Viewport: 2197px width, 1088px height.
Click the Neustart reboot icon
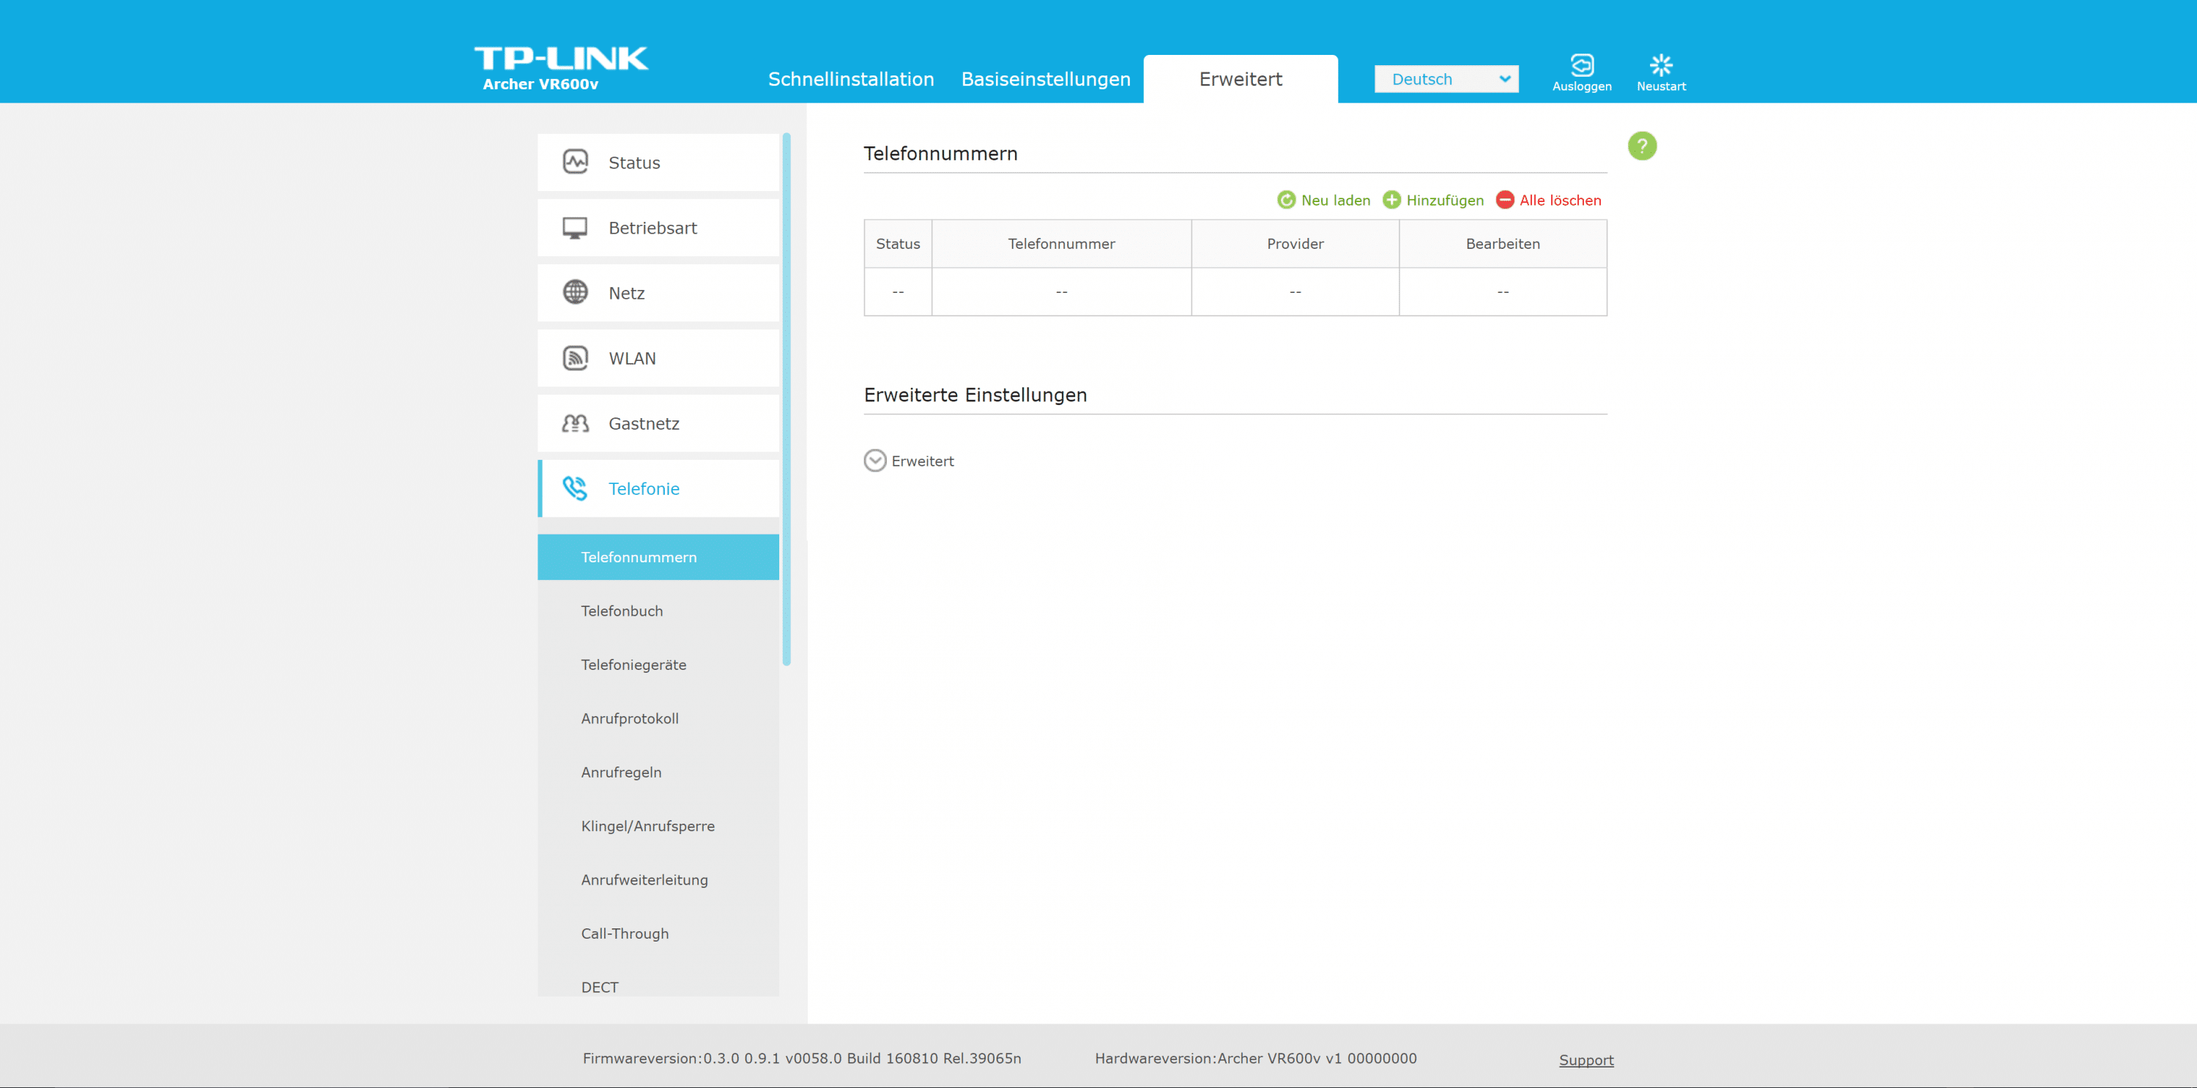coord(1660,66)
